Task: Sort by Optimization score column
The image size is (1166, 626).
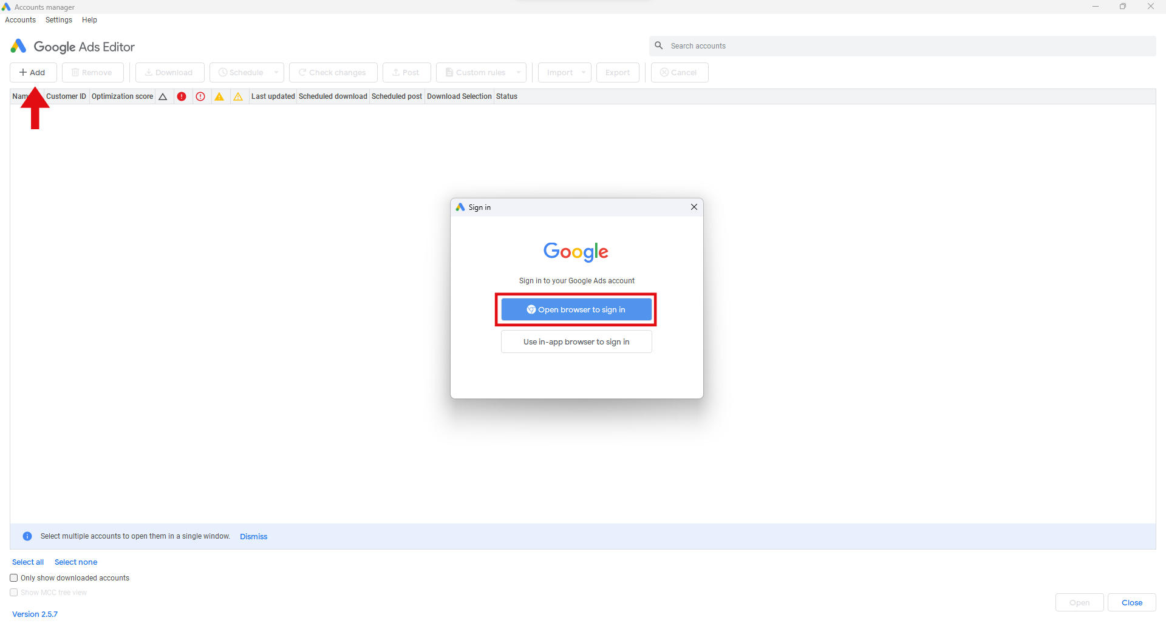Action: click(x=122, y=96)
